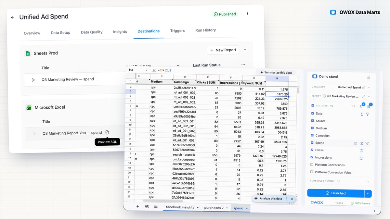Screen dimensions: 390x219
Task: Switch to the Data Quality tab
Action: (x=92, y=32)
